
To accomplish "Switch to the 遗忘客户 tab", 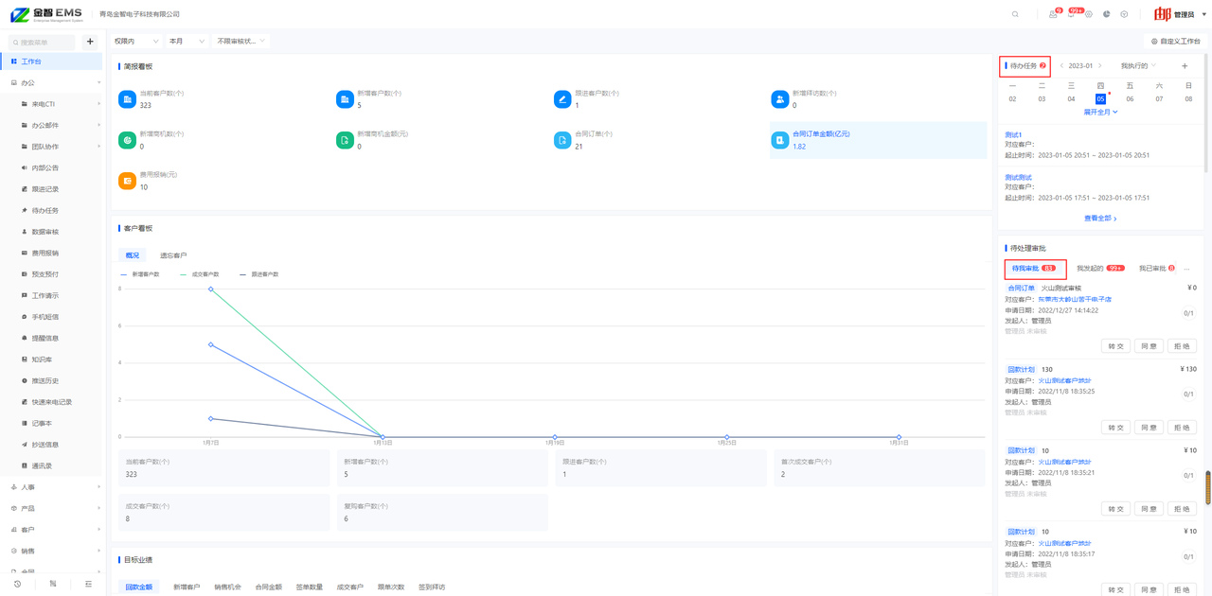I will [173, 255].
